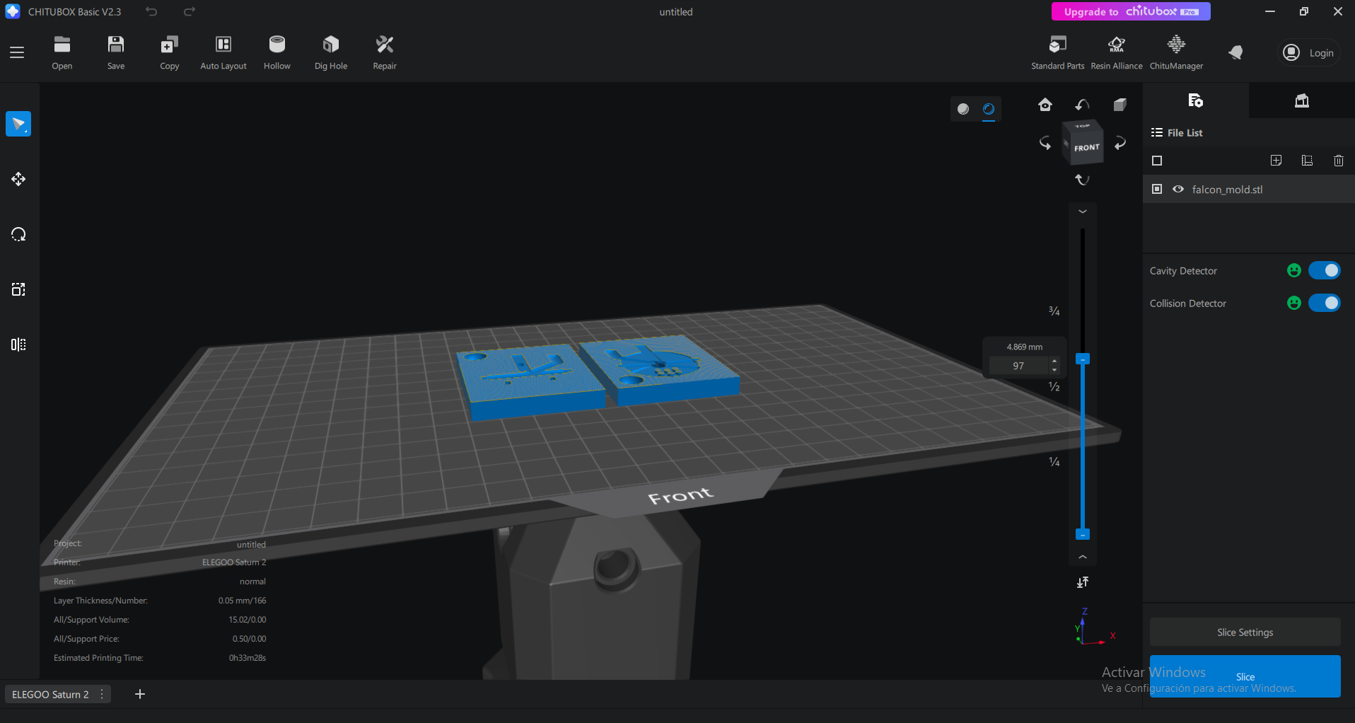1355x723 pixels.
Task: Open the Hollow tool
Action: click(x=277, y=52)
